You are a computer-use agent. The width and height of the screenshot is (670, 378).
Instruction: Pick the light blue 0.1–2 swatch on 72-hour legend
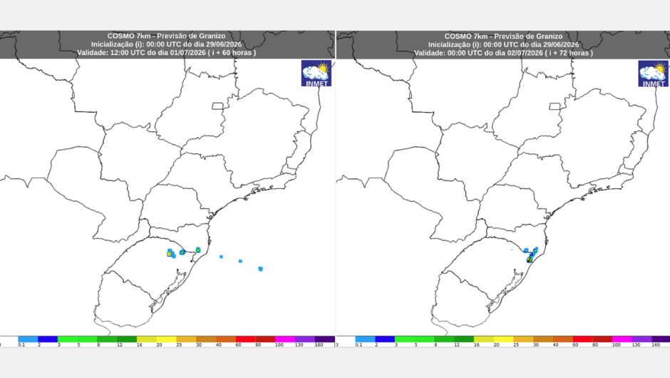coord(365,339)
